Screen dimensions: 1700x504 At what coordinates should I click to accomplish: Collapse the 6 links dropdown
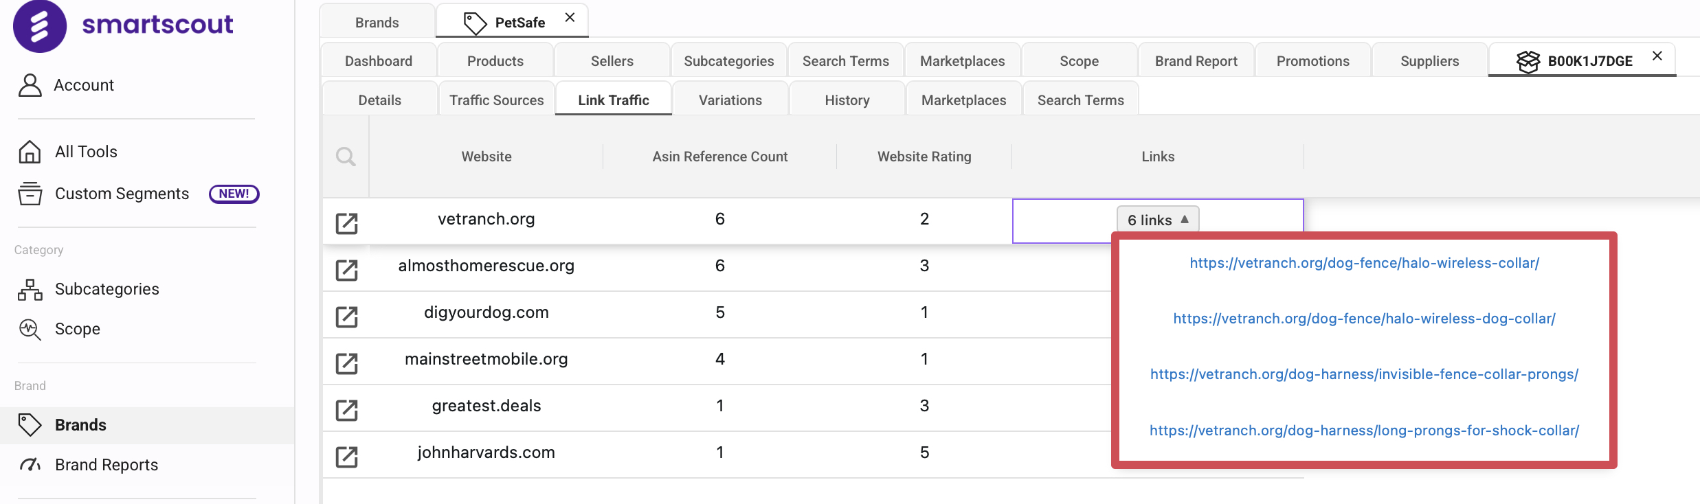point(1158,220)
